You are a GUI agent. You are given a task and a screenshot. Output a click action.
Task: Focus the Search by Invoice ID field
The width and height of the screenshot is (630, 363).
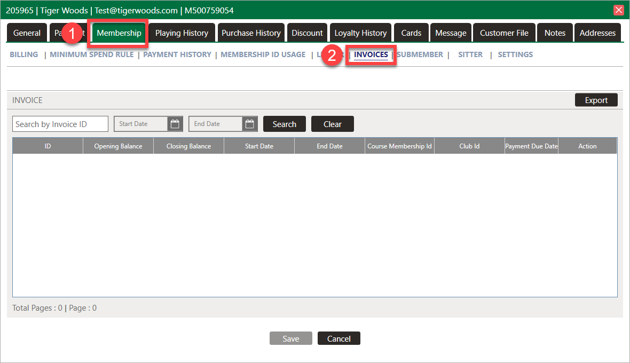pos(60,124)
